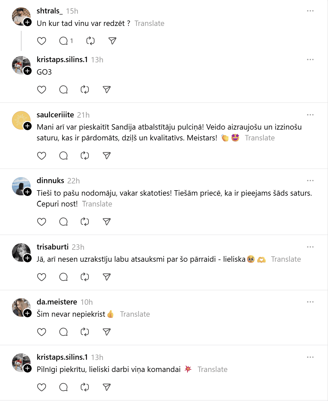
Task: Share dinnuks' comment
Action: (x=107, y=222)
